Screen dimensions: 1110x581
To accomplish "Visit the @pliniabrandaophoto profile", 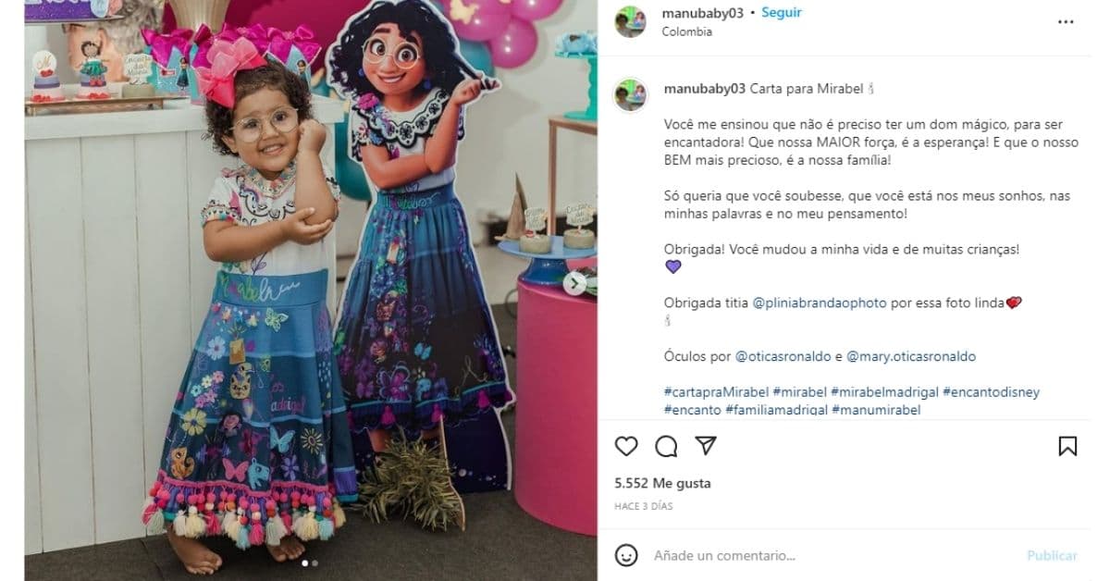I will (820, 303).
